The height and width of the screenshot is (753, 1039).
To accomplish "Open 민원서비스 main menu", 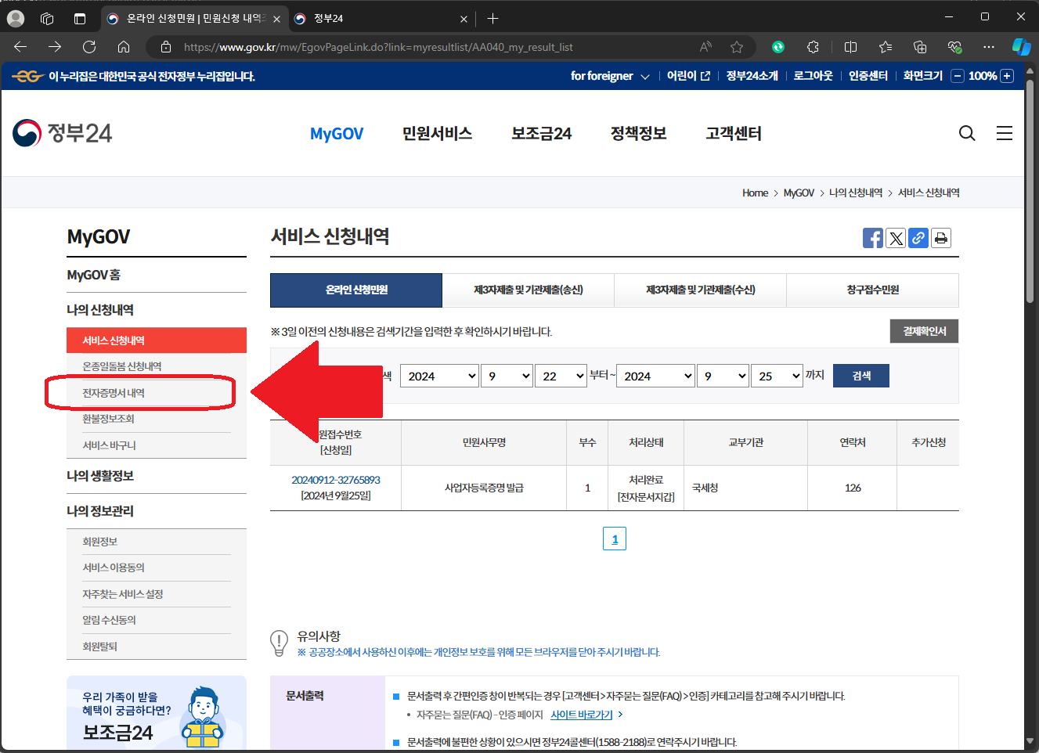I will [x=437, y=134].
